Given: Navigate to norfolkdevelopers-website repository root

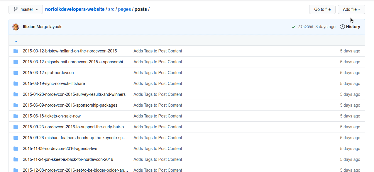Looking at the screenshot, I should (75, 9).
